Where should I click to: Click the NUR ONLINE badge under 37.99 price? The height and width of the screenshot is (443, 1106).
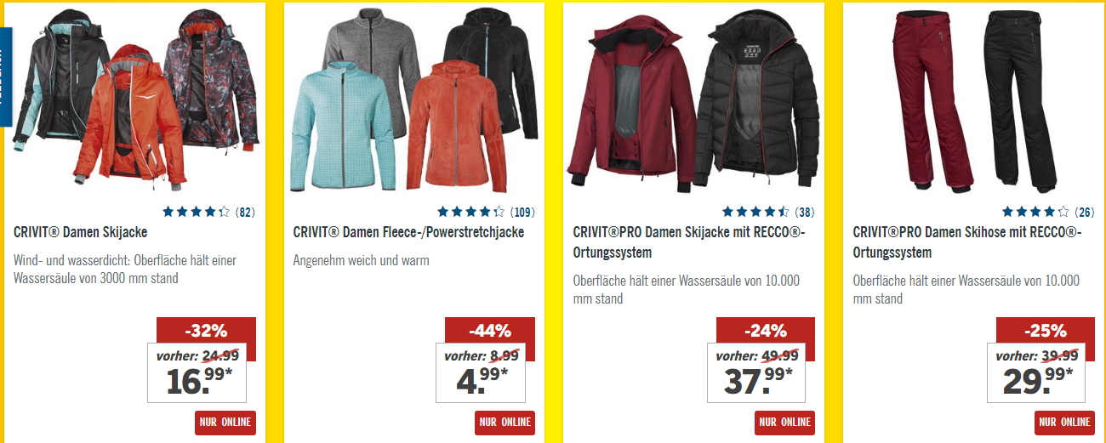[x=784, y=422]
